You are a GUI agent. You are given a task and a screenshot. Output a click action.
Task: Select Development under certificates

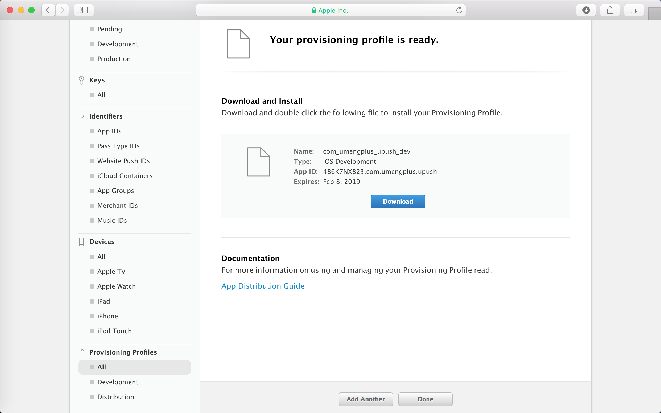pos(118,44)
